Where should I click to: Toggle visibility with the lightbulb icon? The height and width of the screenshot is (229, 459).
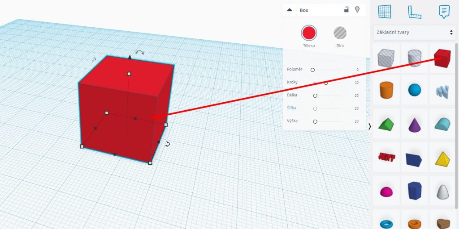[x=357, y=9]
